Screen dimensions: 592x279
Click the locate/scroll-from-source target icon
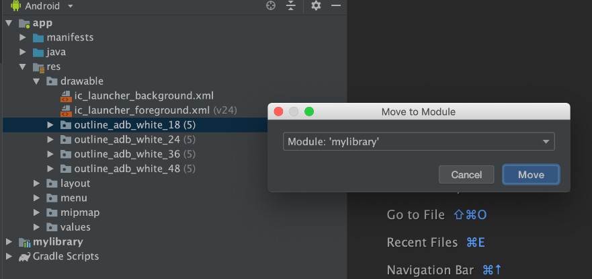pyautogui.click(x=271, y=5)
